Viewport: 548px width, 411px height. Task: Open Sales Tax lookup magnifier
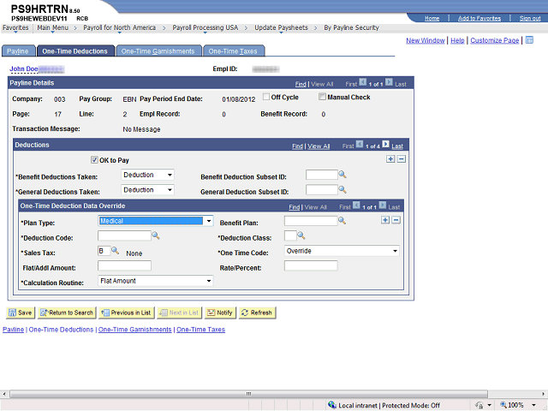coord(115,251)
